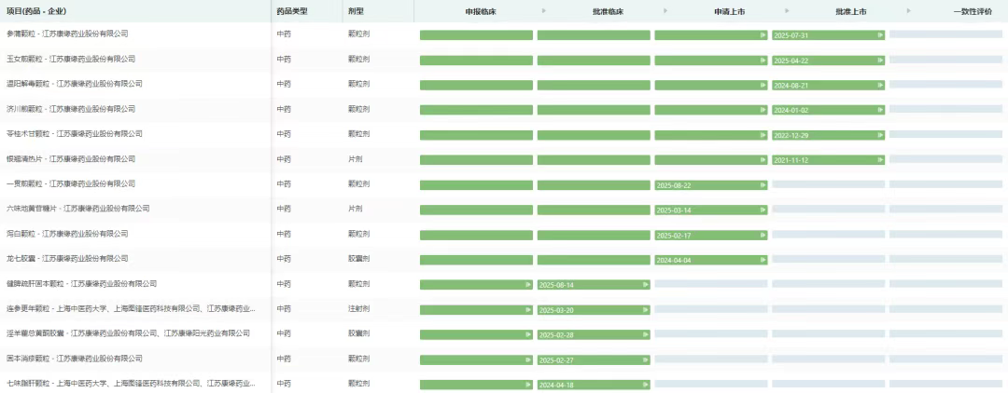The image size is (1008, 393).
Task: Click empty 一致性评价 bar in 参蒲颗粒 row
Action: point(945,34)
